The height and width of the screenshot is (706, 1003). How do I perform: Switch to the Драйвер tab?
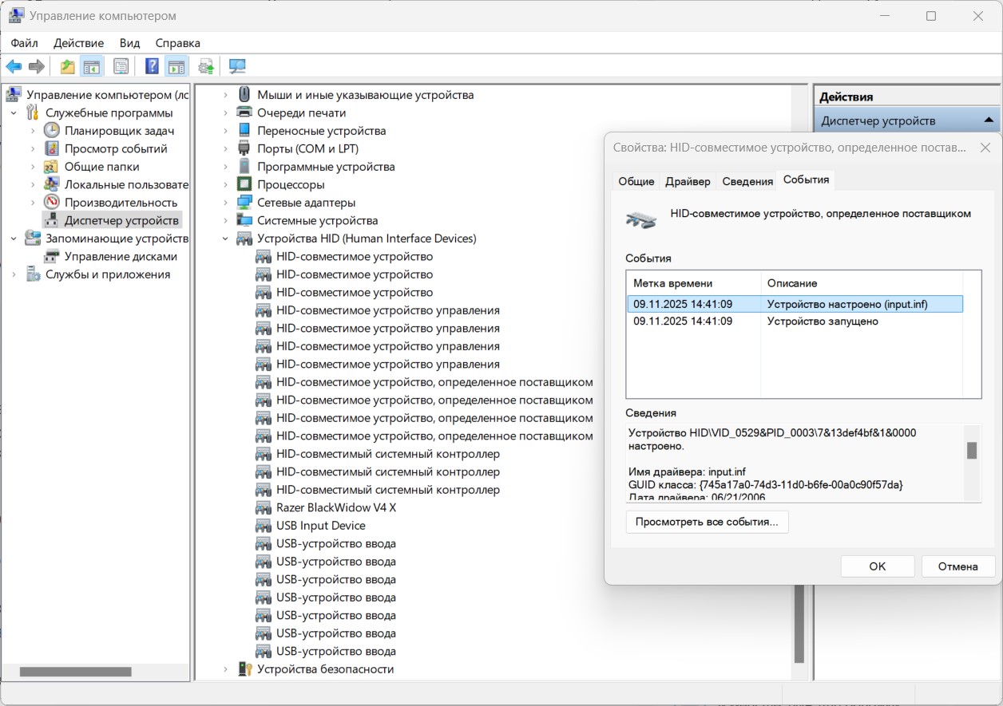point(687,181)
